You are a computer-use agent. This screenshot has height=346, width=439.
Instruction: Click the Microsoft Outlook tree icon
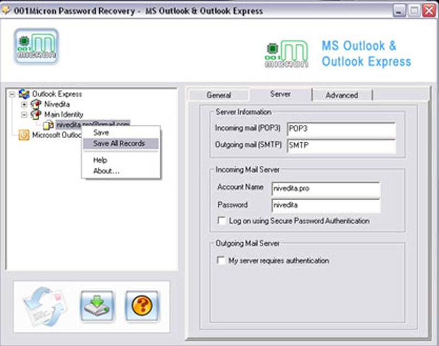coord(24,135)
